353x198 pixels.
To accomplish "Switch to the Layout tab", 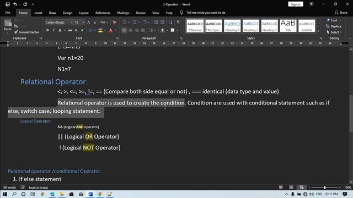I will [x=84, y=13].
